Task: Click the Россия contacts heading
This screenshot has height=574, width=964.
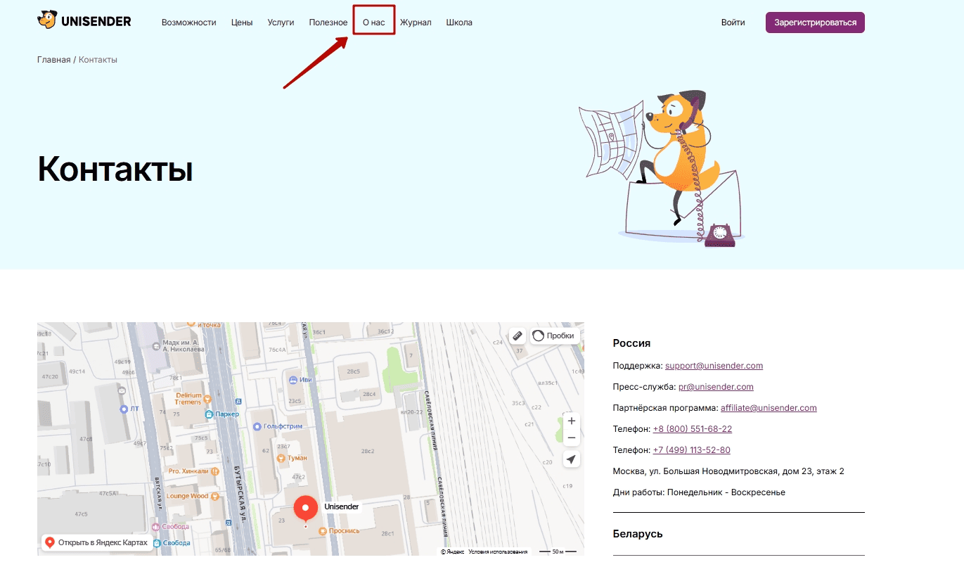Action: 631,343
